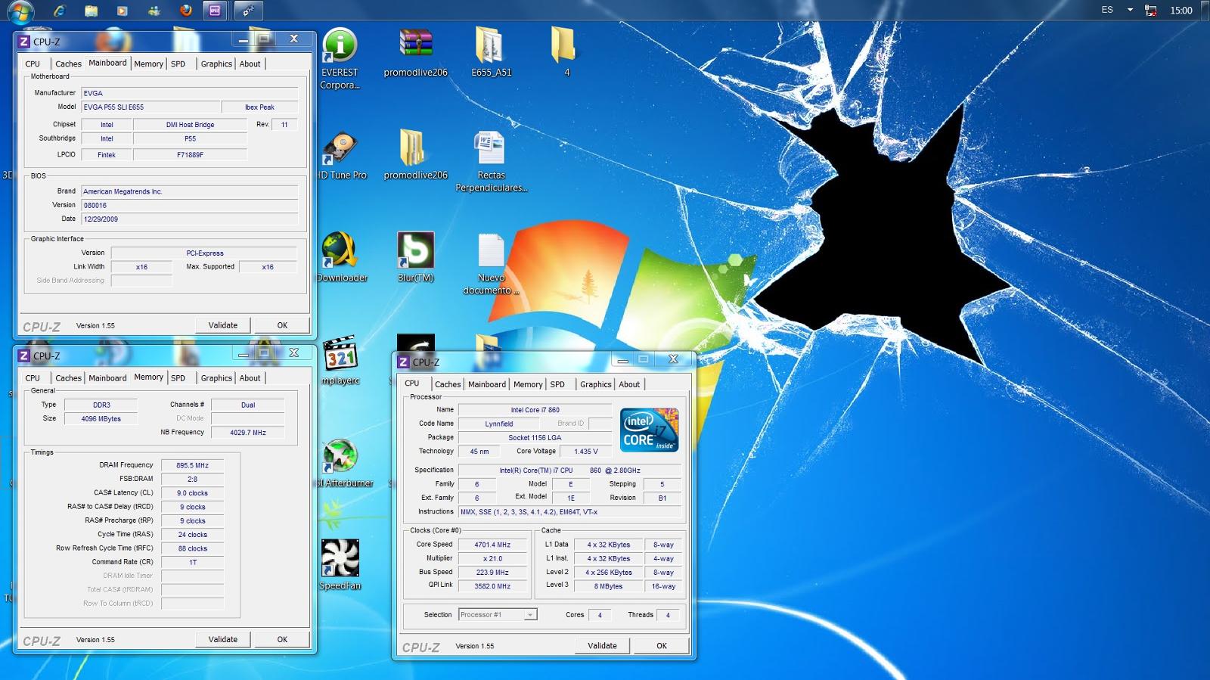
Task: Click the memory size 4096 MBytes field
Action: click(x=101, y=418)
